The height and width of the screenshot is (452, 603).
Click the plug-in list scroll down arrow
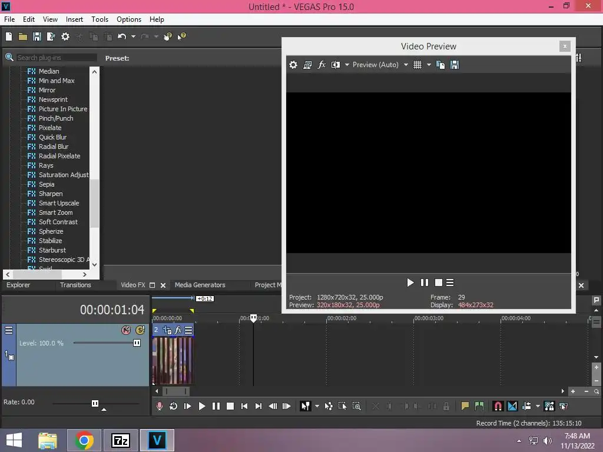click(x=94, y=264)
